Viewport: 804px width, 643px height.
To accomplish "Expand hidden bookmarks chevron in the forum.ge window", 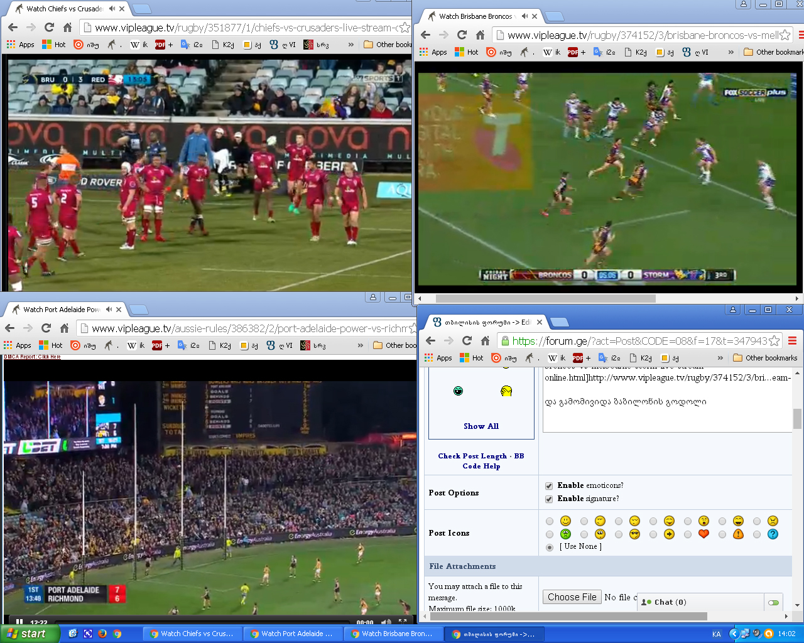I will pyautogui.click(x=720, y=358).
